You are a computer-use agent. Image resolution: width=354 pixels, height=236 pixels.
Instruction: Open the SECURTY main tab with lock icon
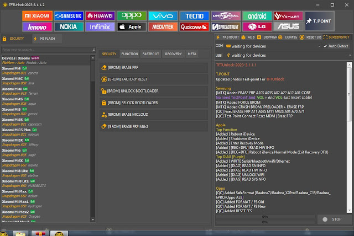coord(16,39)
